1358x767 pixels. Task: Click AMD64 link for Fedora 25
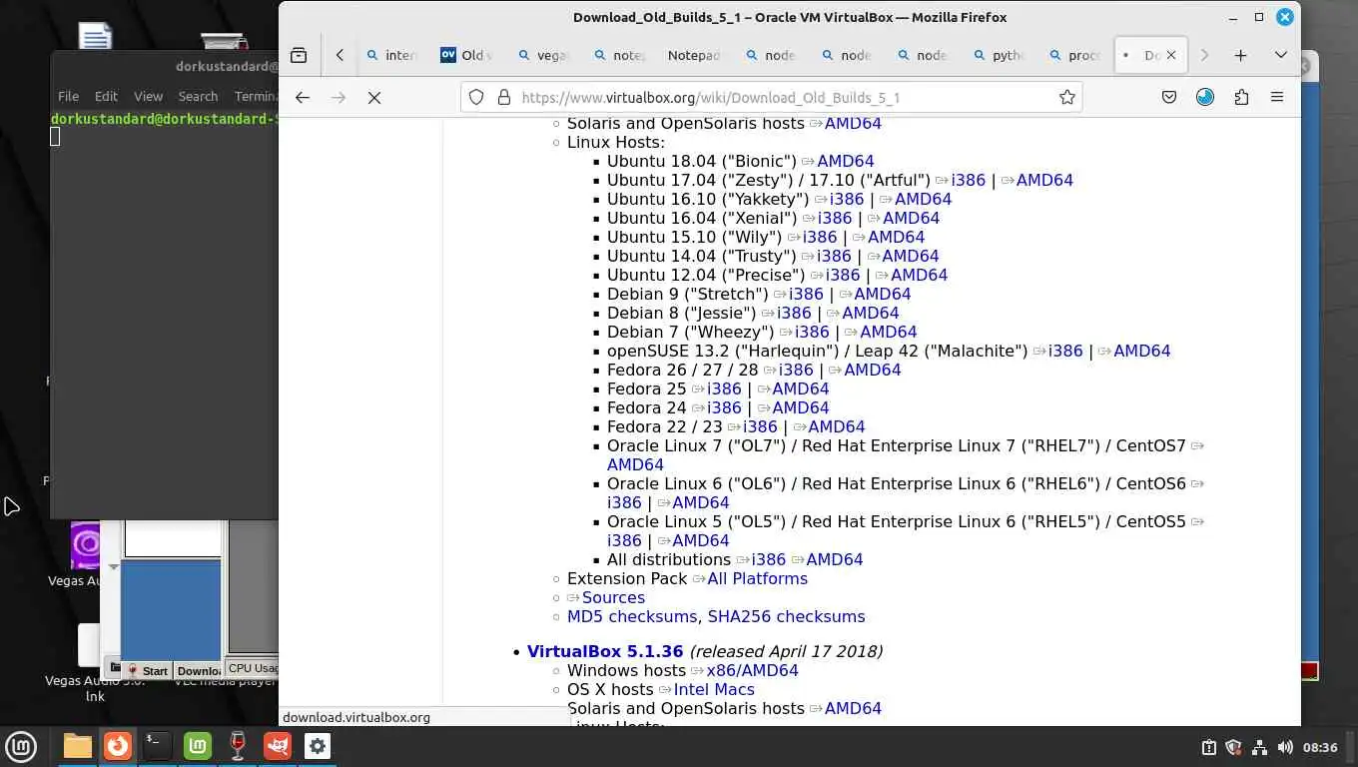pyautogui.click(x=800, y=388)
